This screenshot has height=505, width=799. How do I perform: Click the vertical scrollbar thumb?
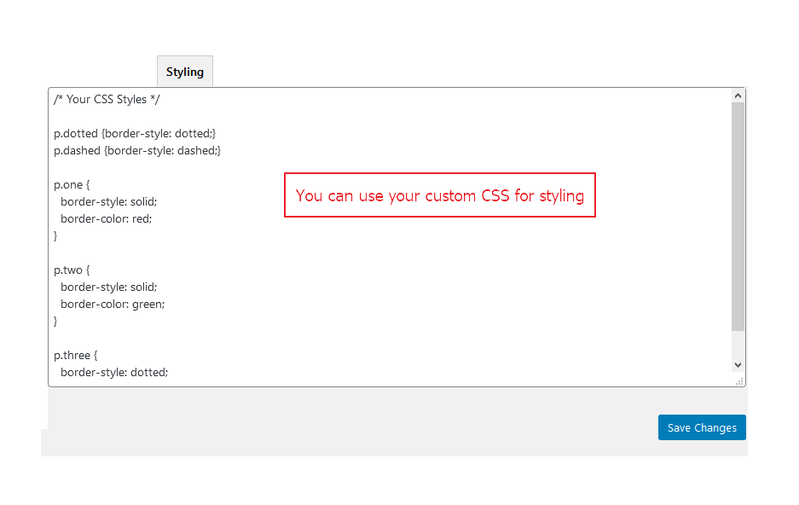point(738,217)
